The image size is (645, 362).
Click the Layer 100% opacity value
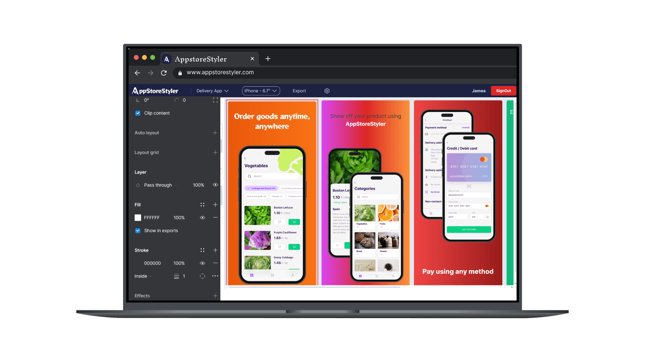point(199,185)
